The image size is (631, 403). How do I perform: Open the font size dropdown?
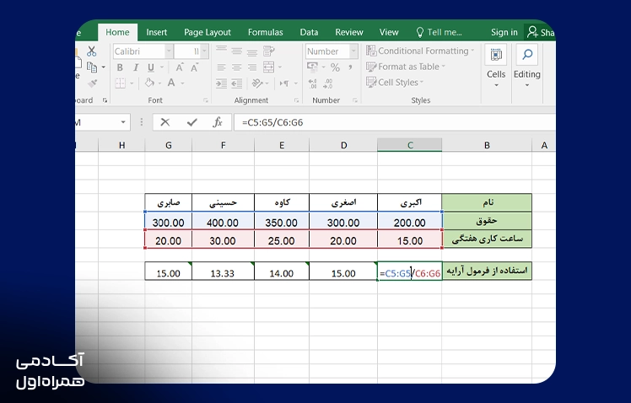pos(205,51)
